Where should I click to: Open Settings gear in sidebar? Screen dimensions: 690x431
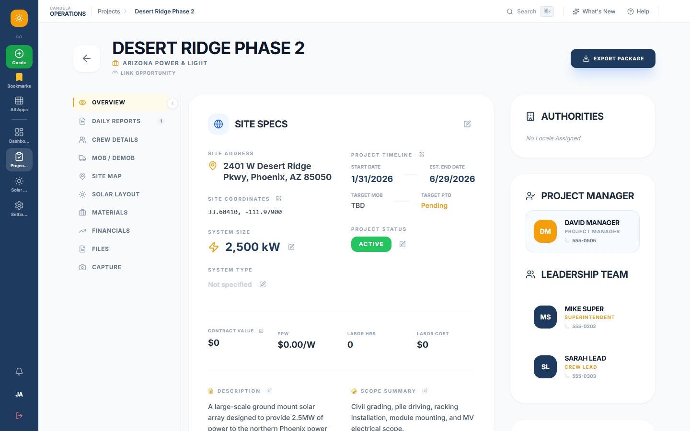(x=19, y=209)
